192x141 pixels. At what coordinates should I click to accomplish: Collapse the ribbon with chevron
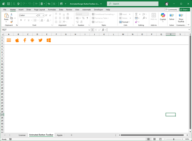[x=189, y=25]
